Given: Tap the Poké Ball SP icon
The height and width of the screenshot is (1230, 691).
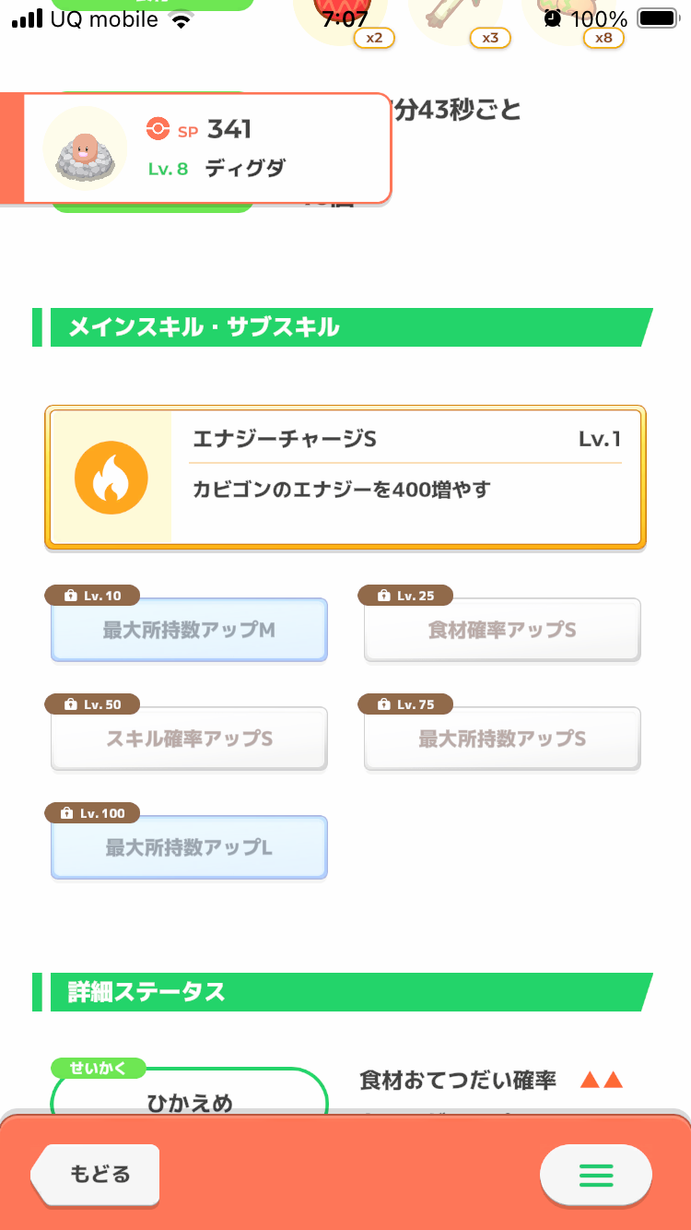Looking at the screenshot, I should pyautogui.click(x=158, y=130).
